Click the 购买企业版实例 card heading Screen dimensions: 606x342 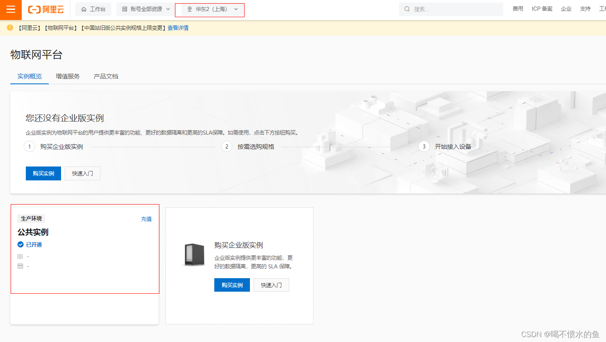point(238,245)
